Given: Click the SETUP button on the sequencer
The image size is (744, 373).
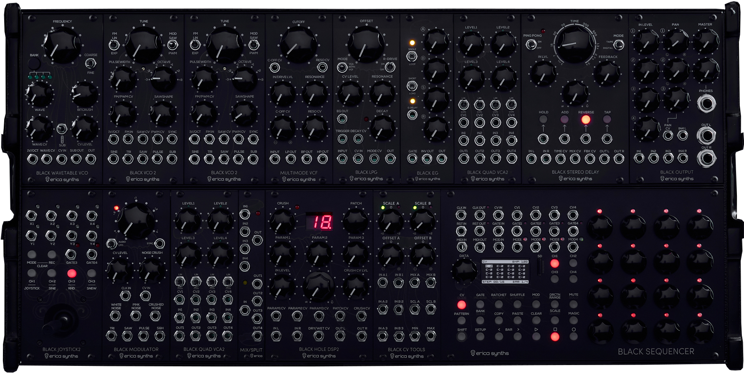Looking at the screenshot, I should click(x=480, y=337).
